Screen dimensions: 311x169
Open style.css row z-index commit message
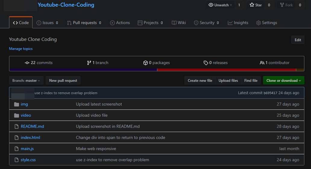coord(112,160)
